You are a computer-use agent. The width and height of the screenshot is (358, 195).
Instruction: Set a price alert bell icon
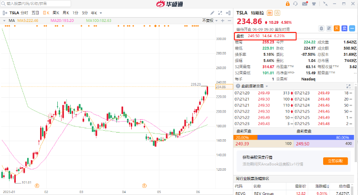(x=321, y=29)
